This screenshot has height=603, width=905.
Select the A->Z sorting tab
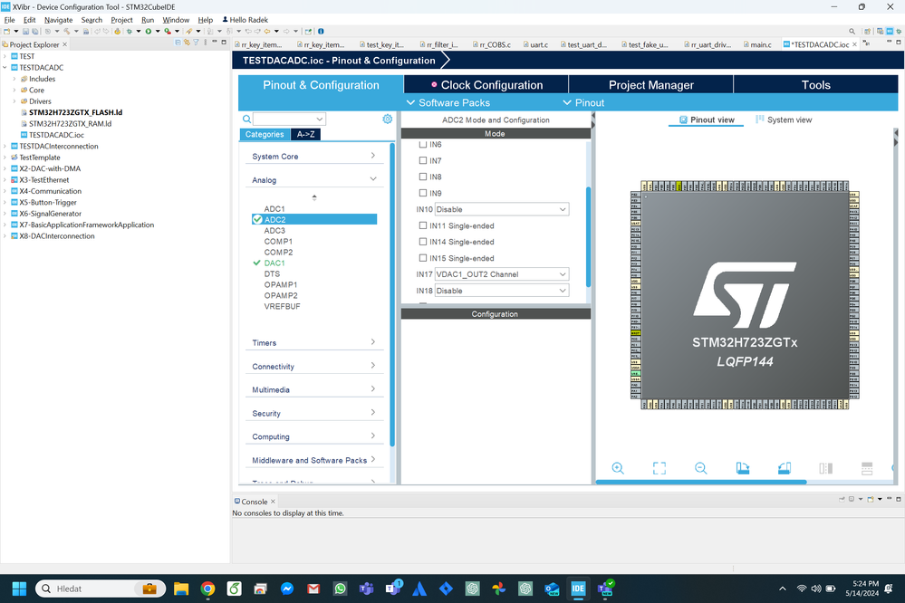(305, 134)
